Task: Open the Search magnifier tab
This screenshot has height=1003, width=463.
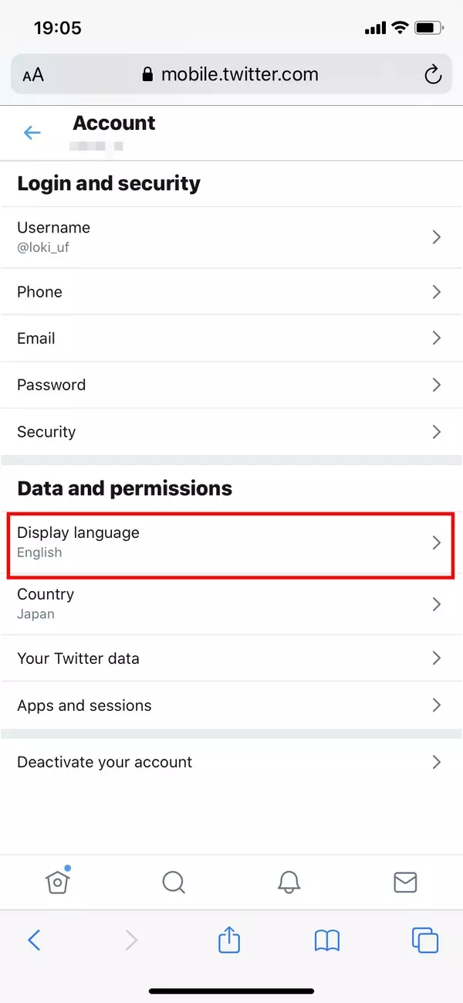Action: pyautogui.click(x=174, y=882)
